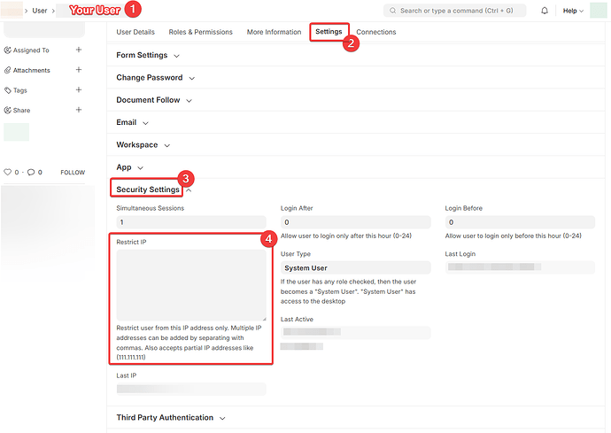This screenshot has width=611, height=433.
Task: Open the Help dropdown menu
Action: [573, 11]
